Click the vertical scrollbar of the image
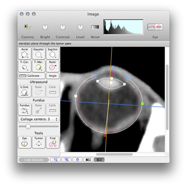 [167, 97]
